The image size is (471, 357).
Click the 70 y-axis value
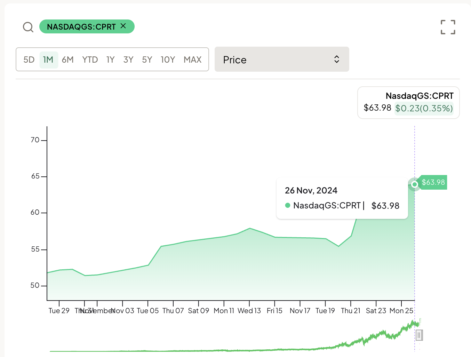coord(35,140)
